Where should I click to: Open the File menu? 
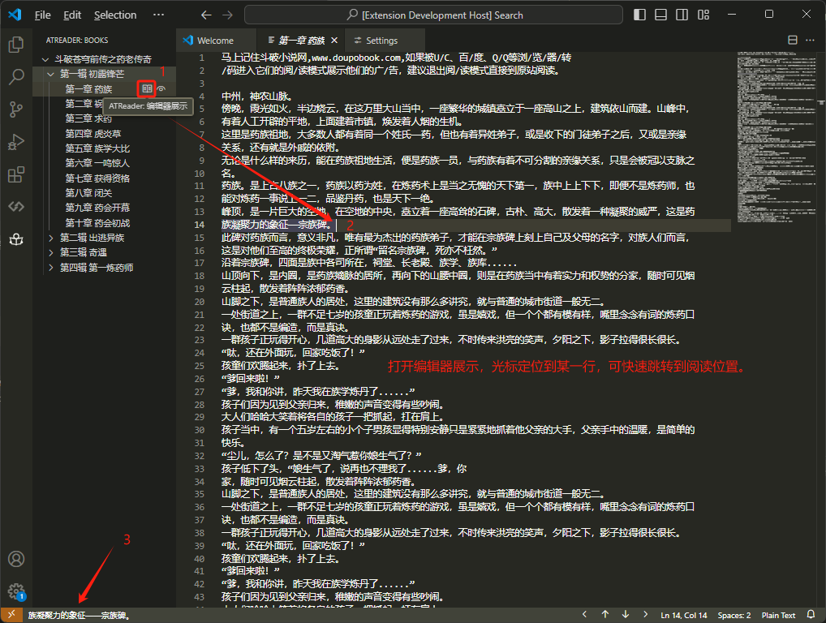(41, 14)
